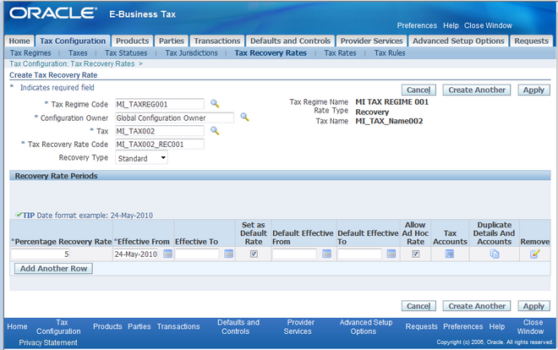
Task: Click the Tax Configuration: Tax Recovery Rates breadcrumb
Action: (x=72, y=63)
